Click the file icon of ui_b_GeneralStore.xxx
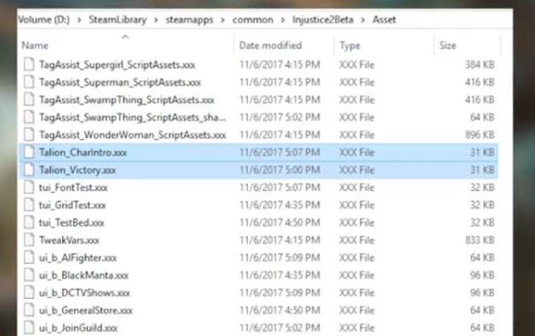The width and height of the screenshot is (535, 336). (x=29, y=310)
